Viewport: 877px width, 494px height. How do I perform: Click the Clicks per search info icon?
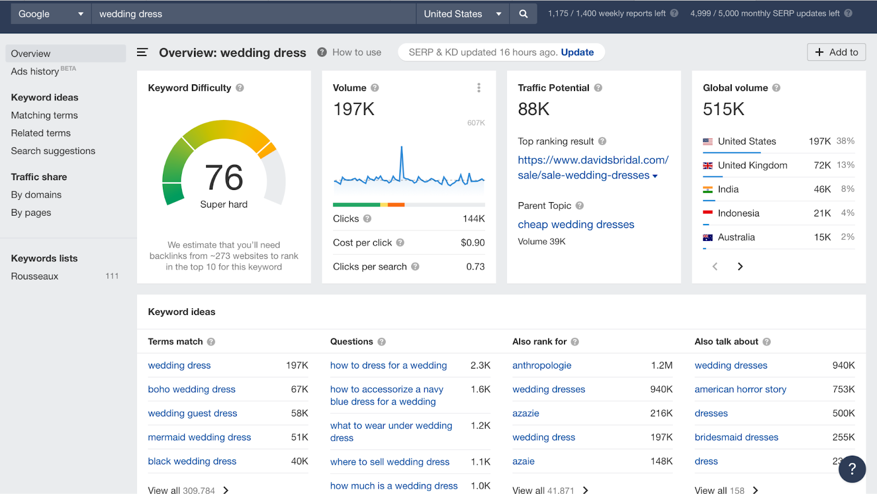coord(415,267)
